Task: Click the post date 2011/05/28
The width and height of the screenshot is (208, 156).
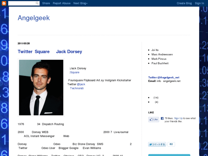Action: (x=24, y=44)
